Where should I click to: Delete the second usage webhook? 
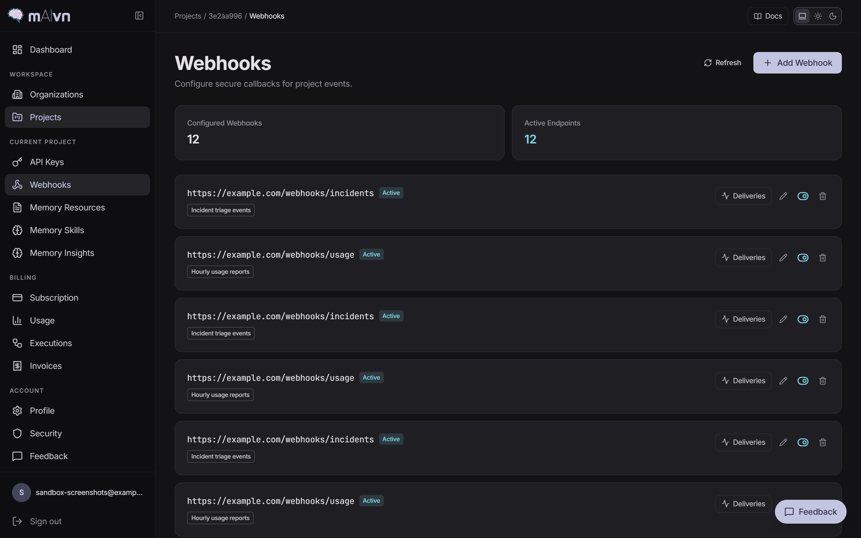coord(822,381)
